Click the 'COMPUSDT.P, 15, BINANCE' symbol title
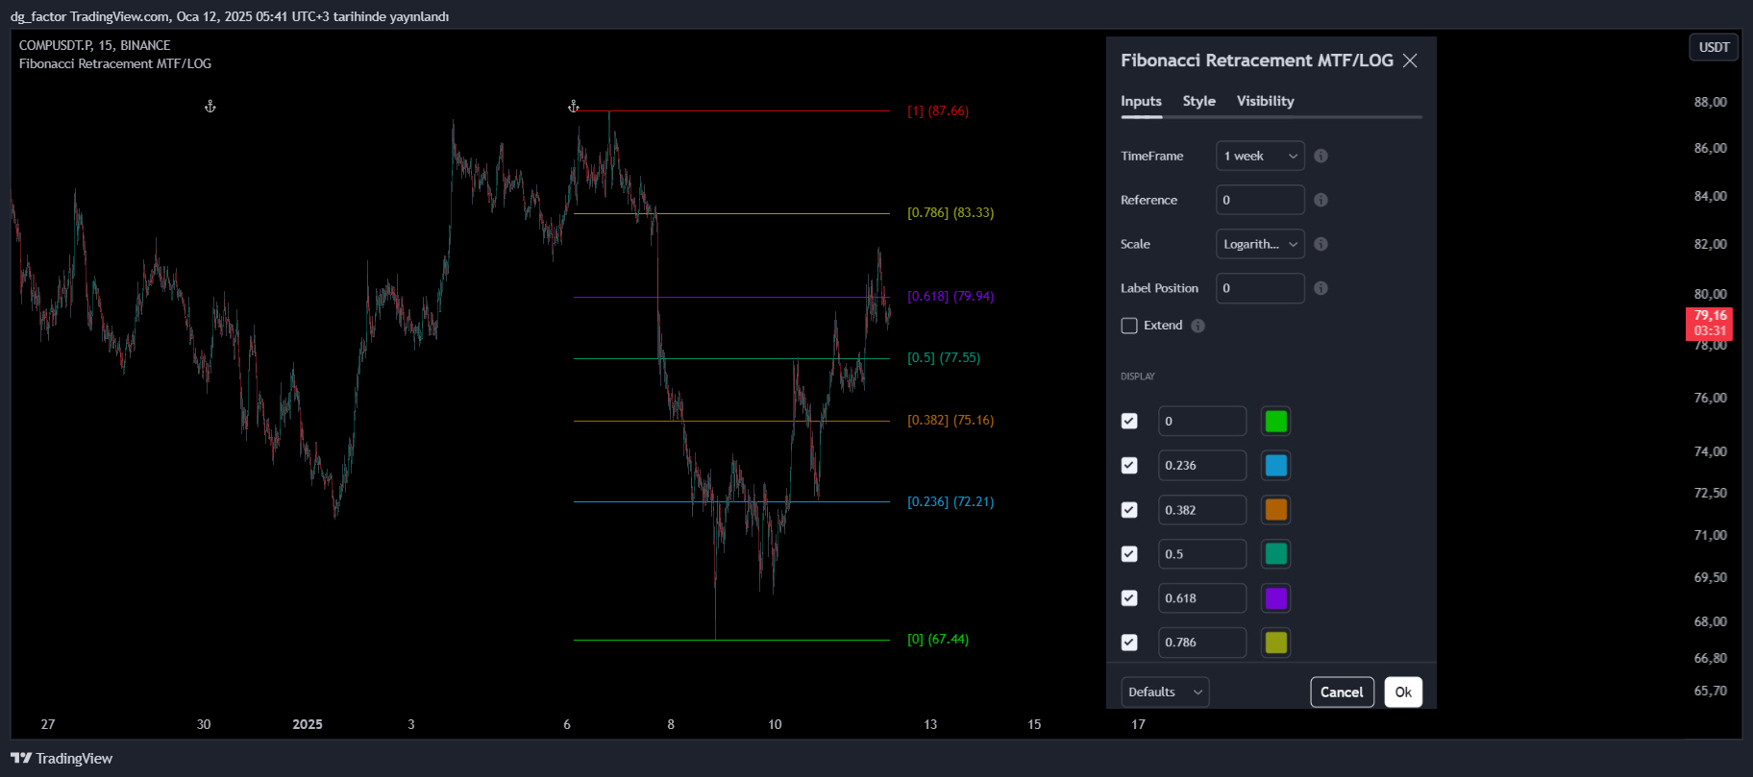This screenshot has height=777, width=1753. pyautogui.click(x=95, y=45)
